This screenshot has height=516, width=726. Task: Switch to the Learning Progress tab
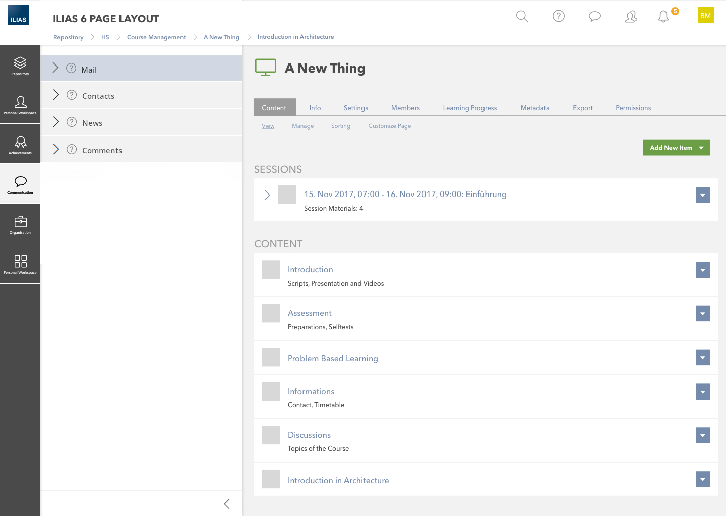click(x=469, y=108)
